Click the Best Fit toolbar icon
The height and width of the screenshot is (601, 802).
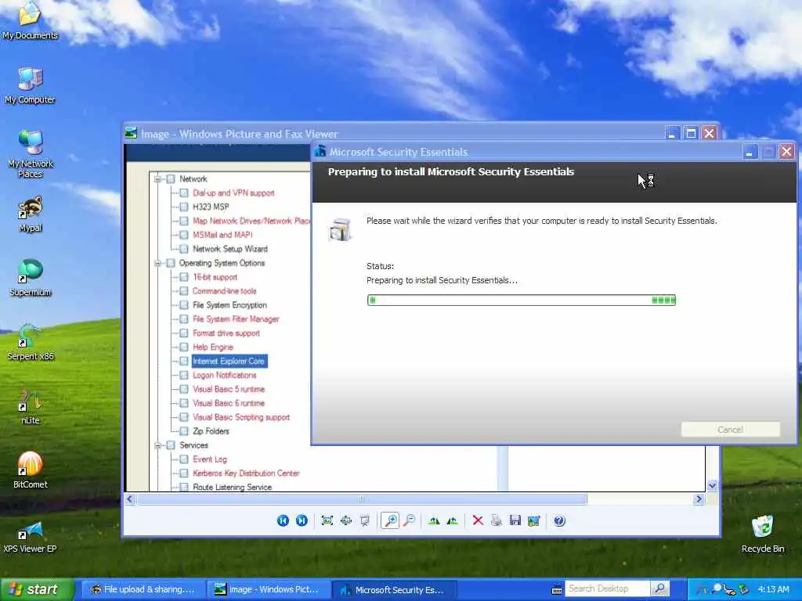327,520
